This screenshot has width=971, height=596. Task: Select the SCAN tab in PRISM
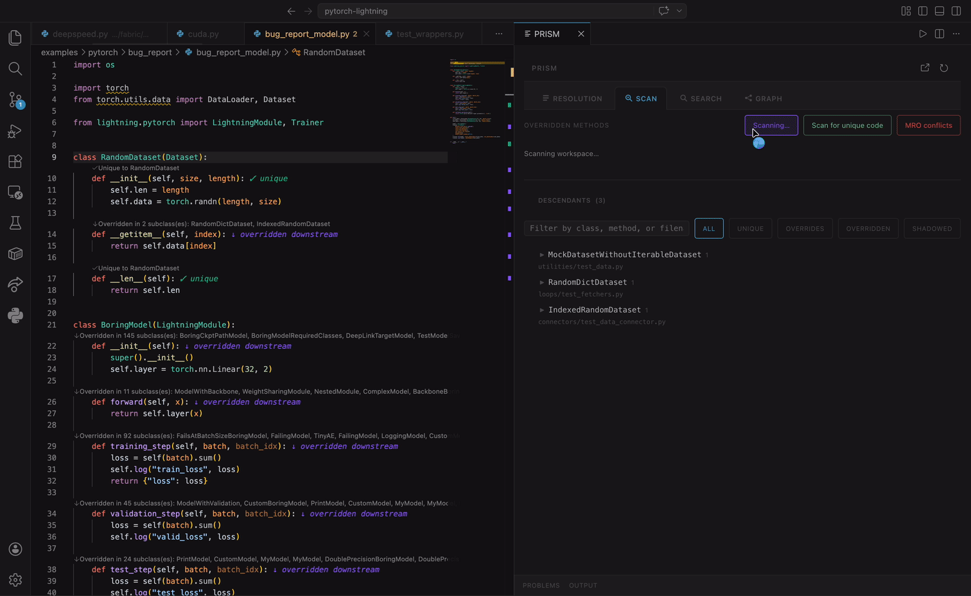point(641,99)
